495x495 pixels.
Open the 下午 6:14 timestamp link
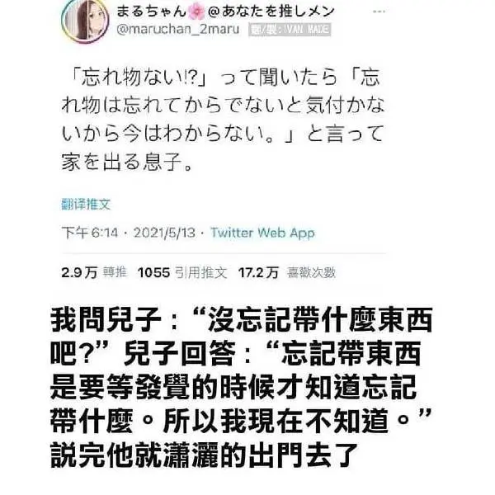pyautogui.click(x=90, y=233)
